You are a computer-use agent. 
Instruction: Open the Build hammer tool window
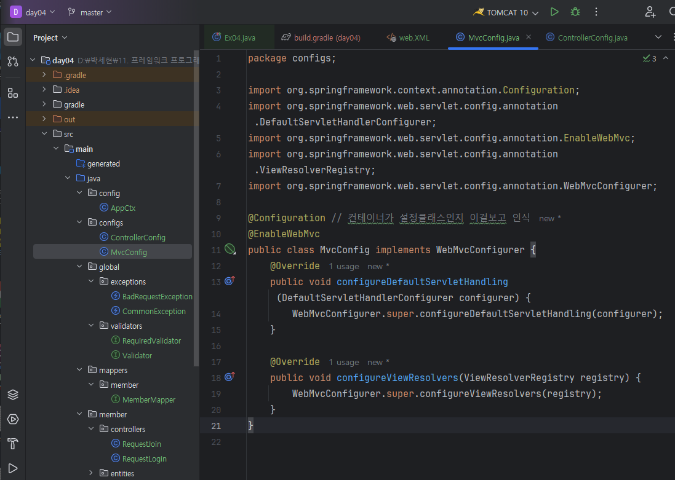coord(13,444)
